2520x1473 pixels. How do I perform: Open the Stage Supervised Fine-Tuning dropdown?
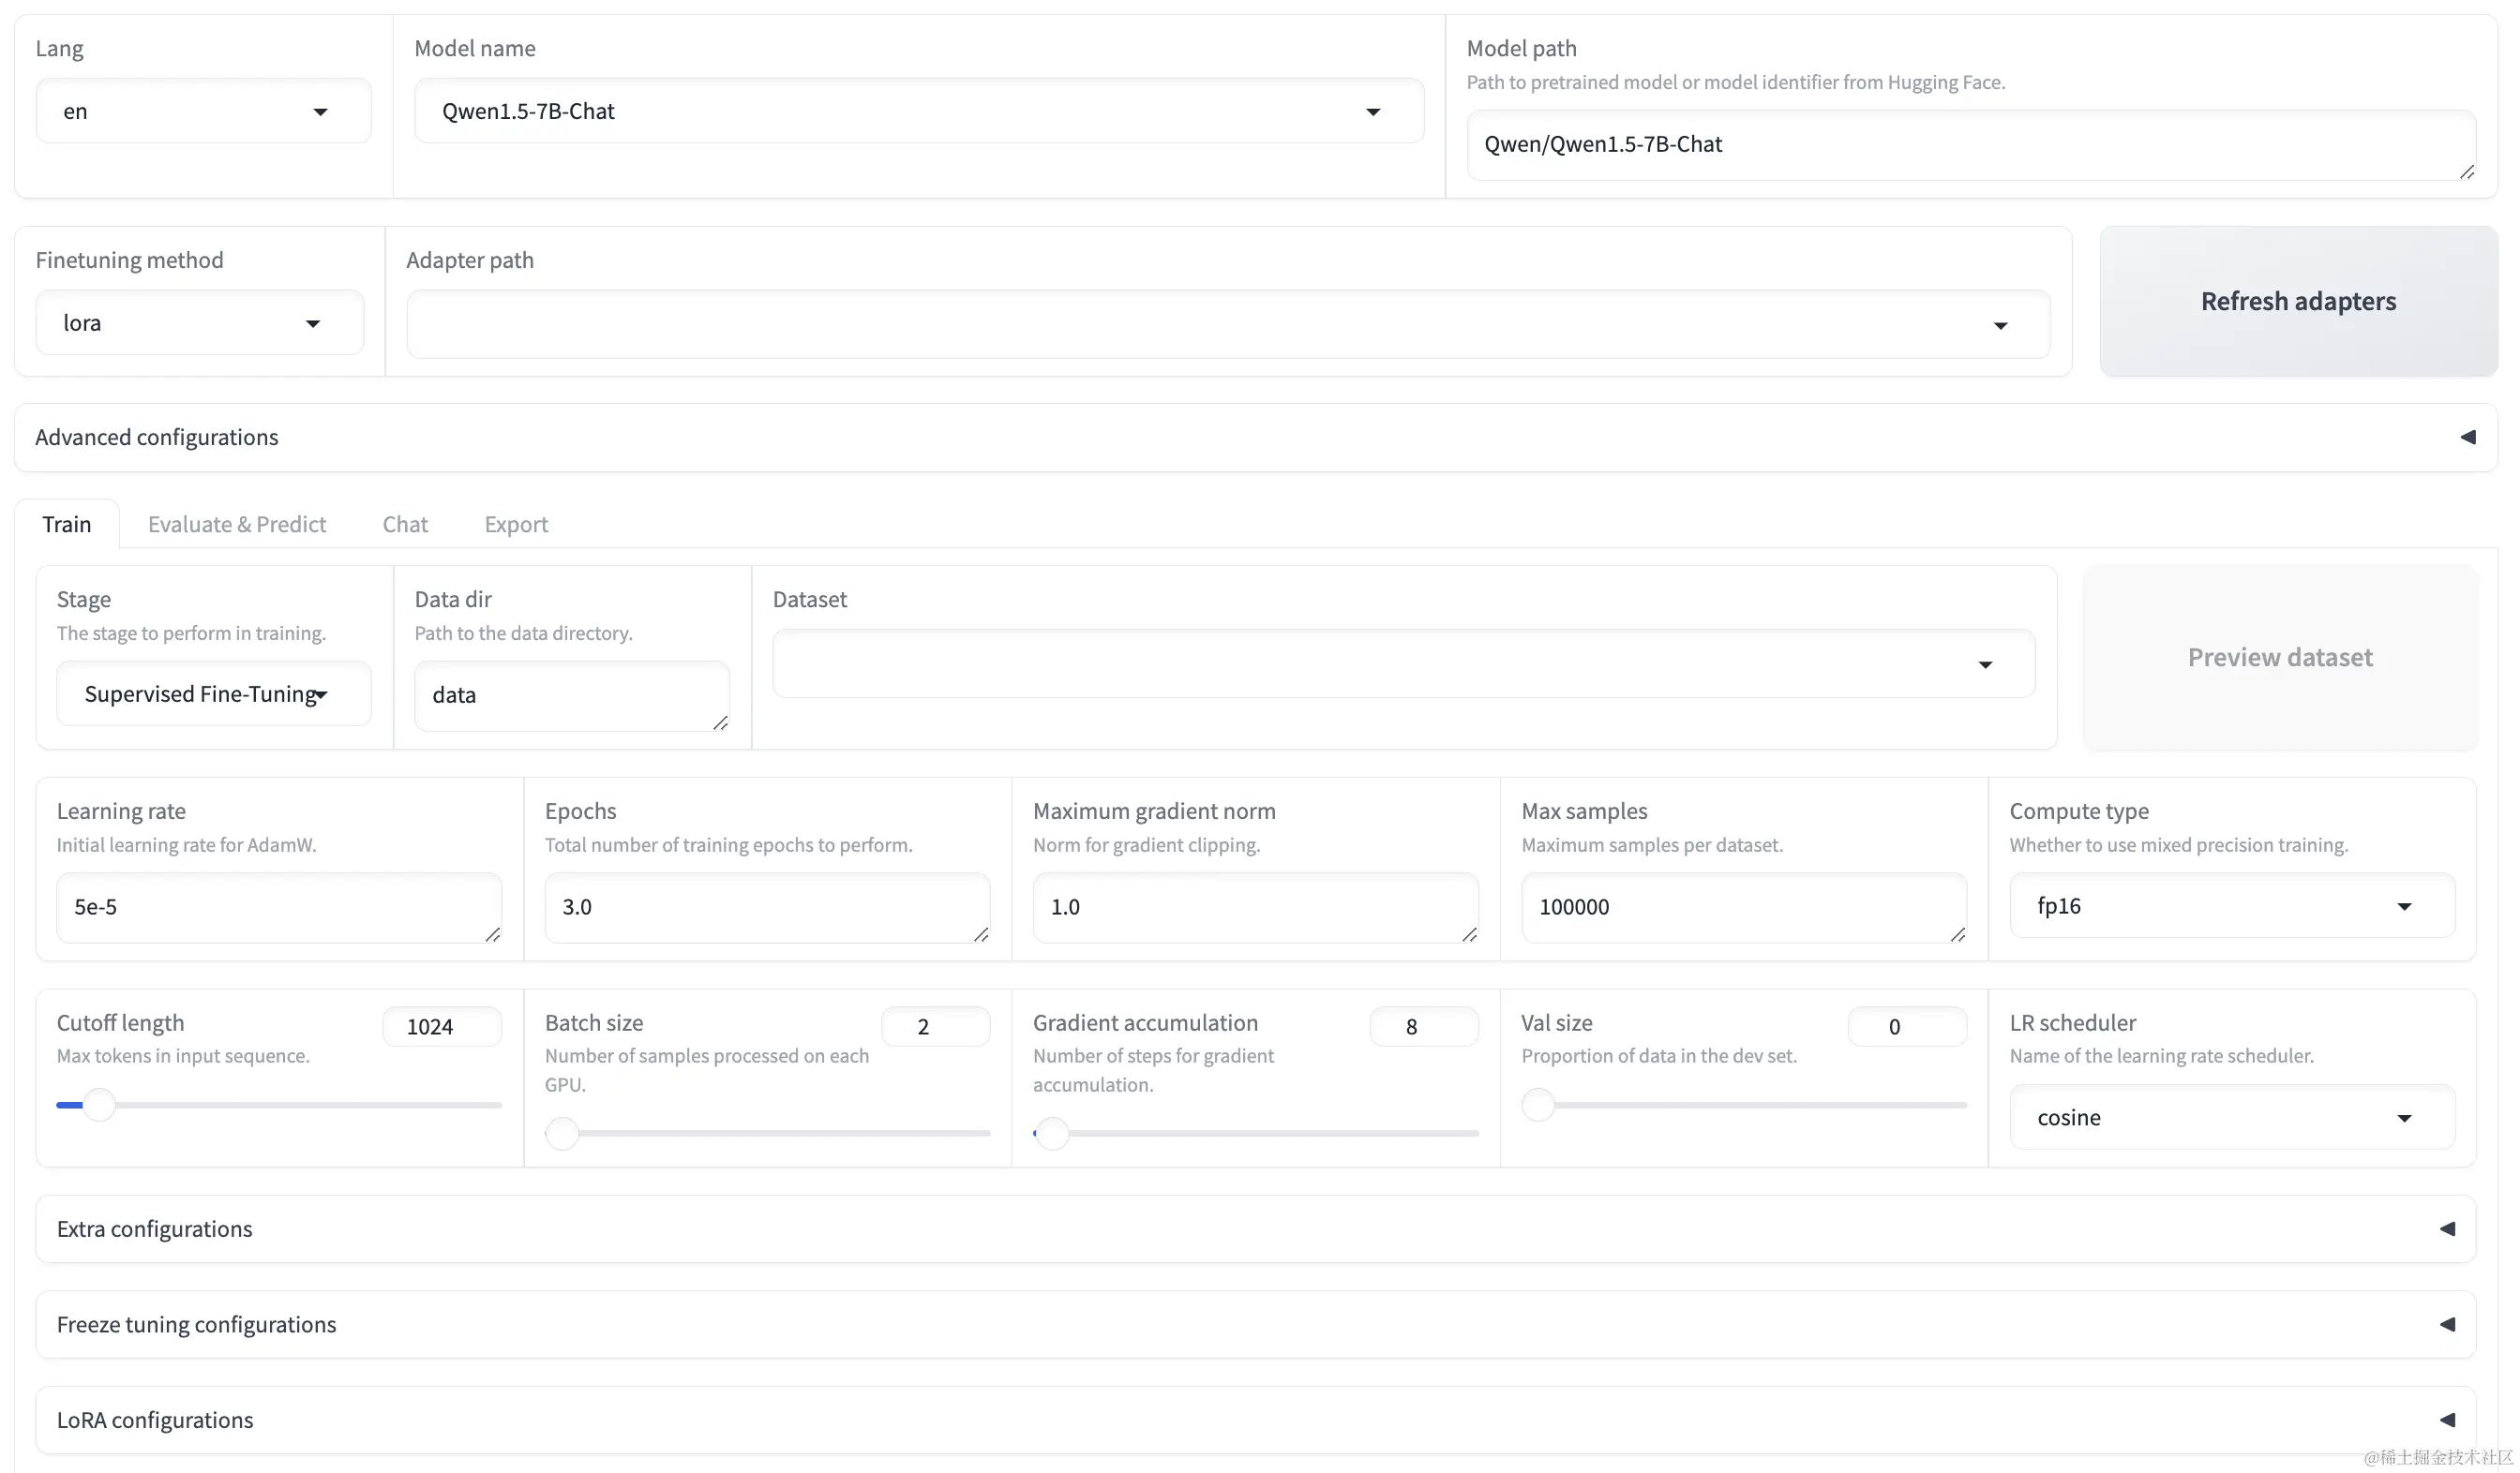213,694
